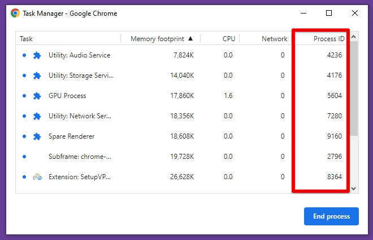
Task: Select the Utility: Network Ser... row
Action: click(183, 116)
